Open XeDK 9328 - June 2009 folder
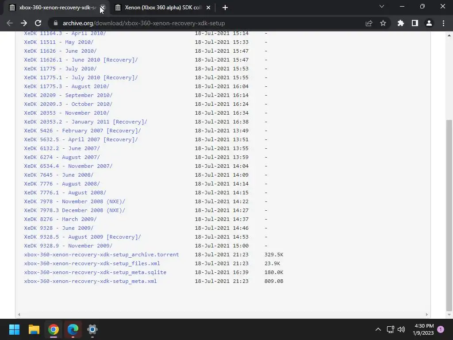This screenshot has width=453, height=340. [x=59, y=228]
